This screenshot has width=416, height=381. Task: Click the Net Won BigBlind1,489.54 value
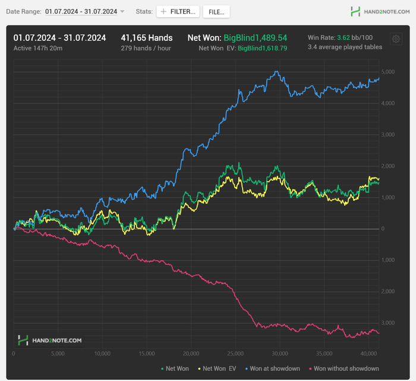[x=255, y=38]
